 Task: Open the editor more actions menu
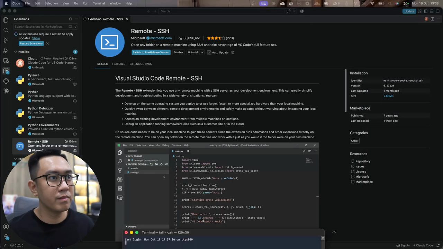click(x=438, y=19)
